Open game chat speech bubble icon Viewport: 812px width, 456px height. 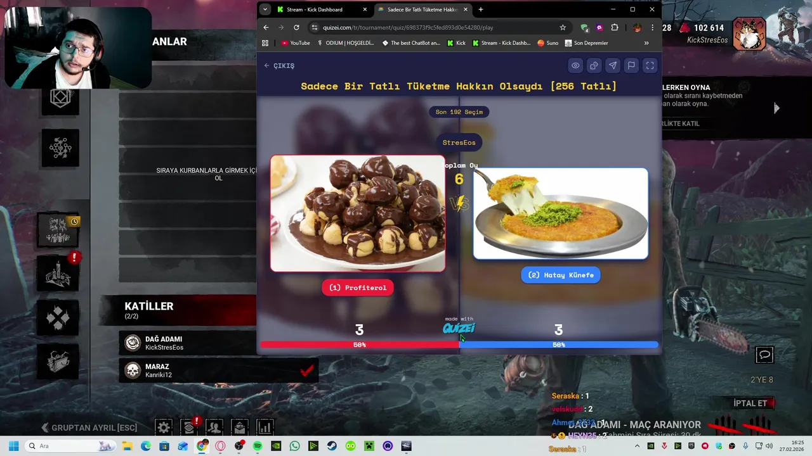(765, 355)
